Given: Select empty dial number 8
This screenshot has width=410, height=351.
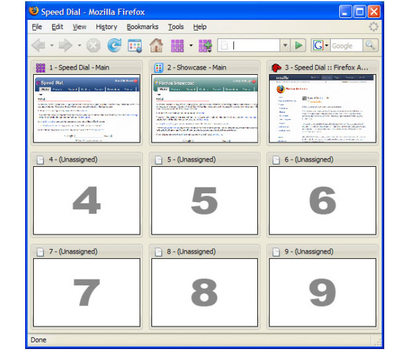Looking at the screenshot, I should (204, 292).
